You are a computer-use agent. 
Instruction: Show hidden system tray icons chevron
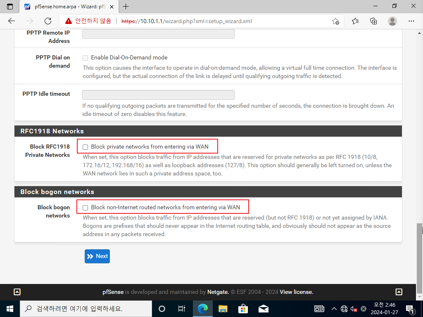click(334, 309)
